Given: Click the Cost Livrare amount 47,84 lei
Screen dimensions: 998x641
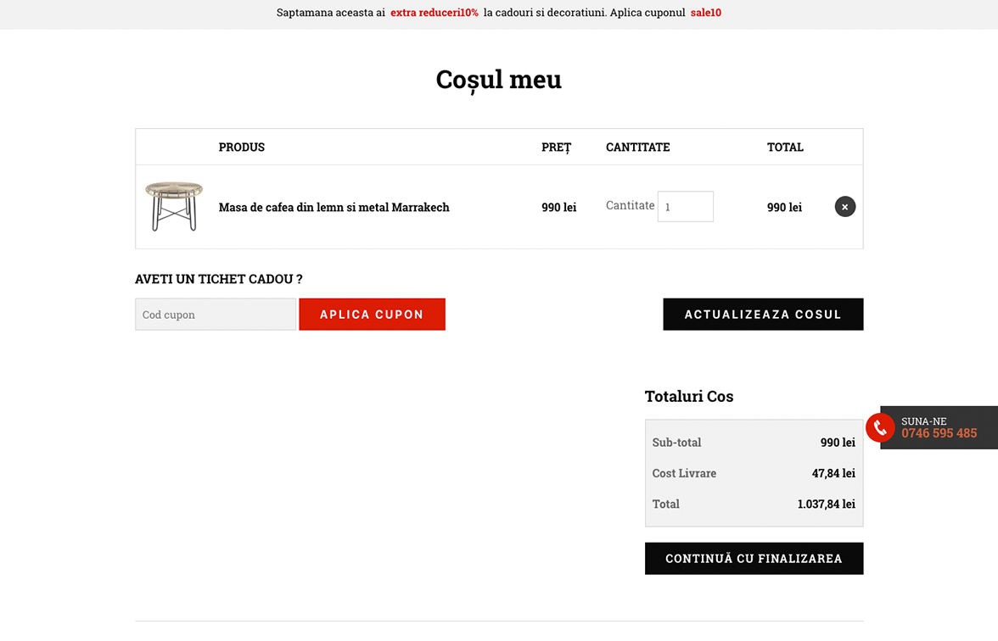Looking at the screenshot, I should click(833, 473).
